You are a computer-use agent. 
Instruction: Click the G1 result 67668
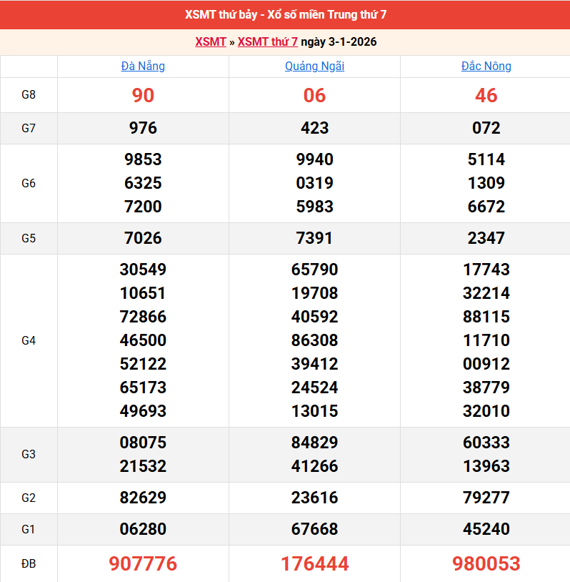(314, 529)
